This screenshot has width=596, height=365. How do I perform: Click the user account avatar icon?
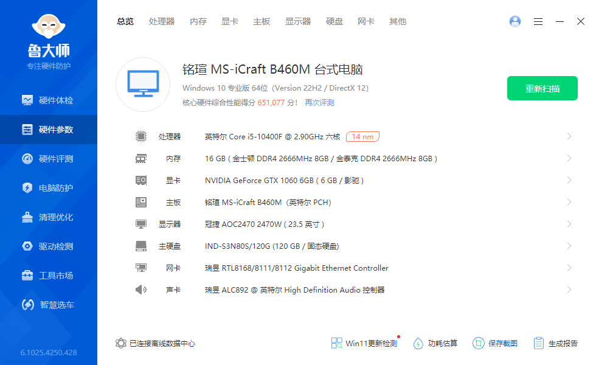(515, 21)
